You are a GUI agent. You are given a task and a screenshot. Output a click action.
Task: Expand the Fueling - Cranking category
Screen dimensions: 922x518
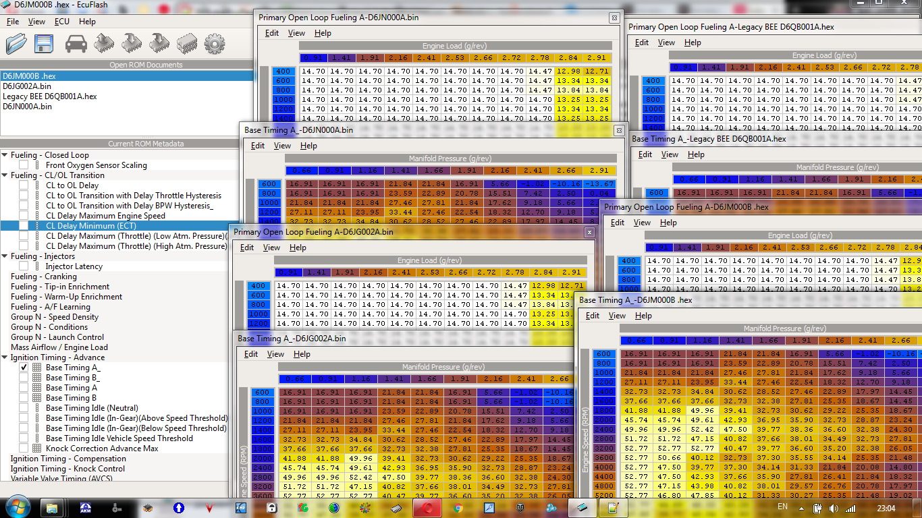43,277
